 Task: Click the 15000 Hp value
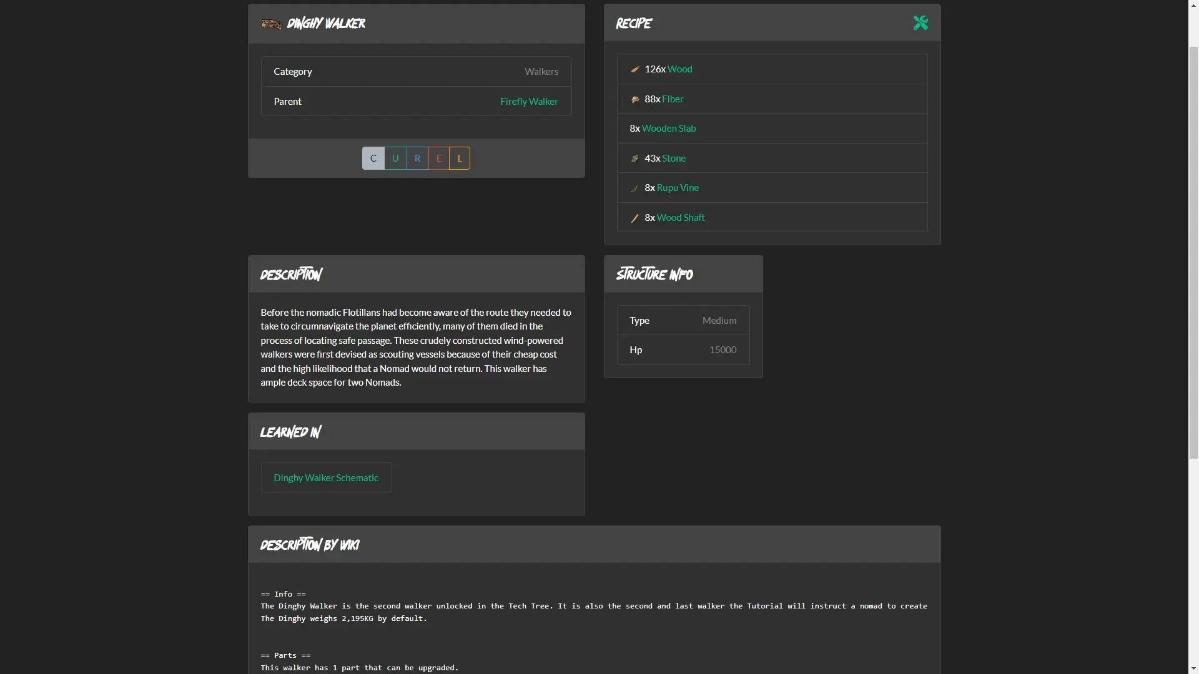pos(723,349)
